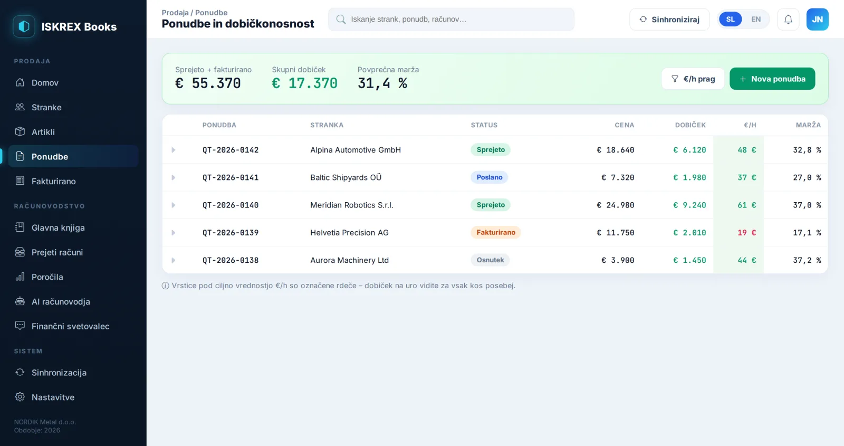Sort by the CENA column header
Image resolution: width=844 pixels, height=446 pixels.
tap(624, 125)
